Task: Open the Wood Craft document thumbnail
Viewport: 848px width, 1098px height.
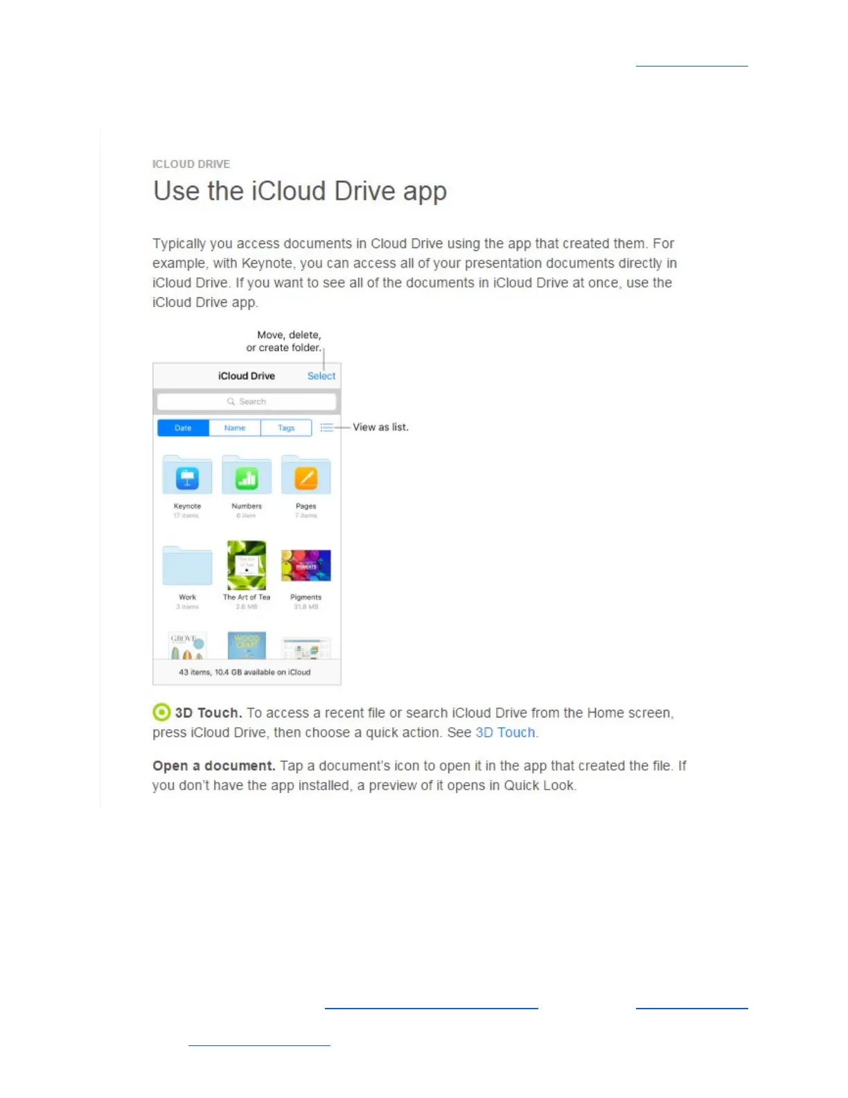Action: [x=247, y=645]
